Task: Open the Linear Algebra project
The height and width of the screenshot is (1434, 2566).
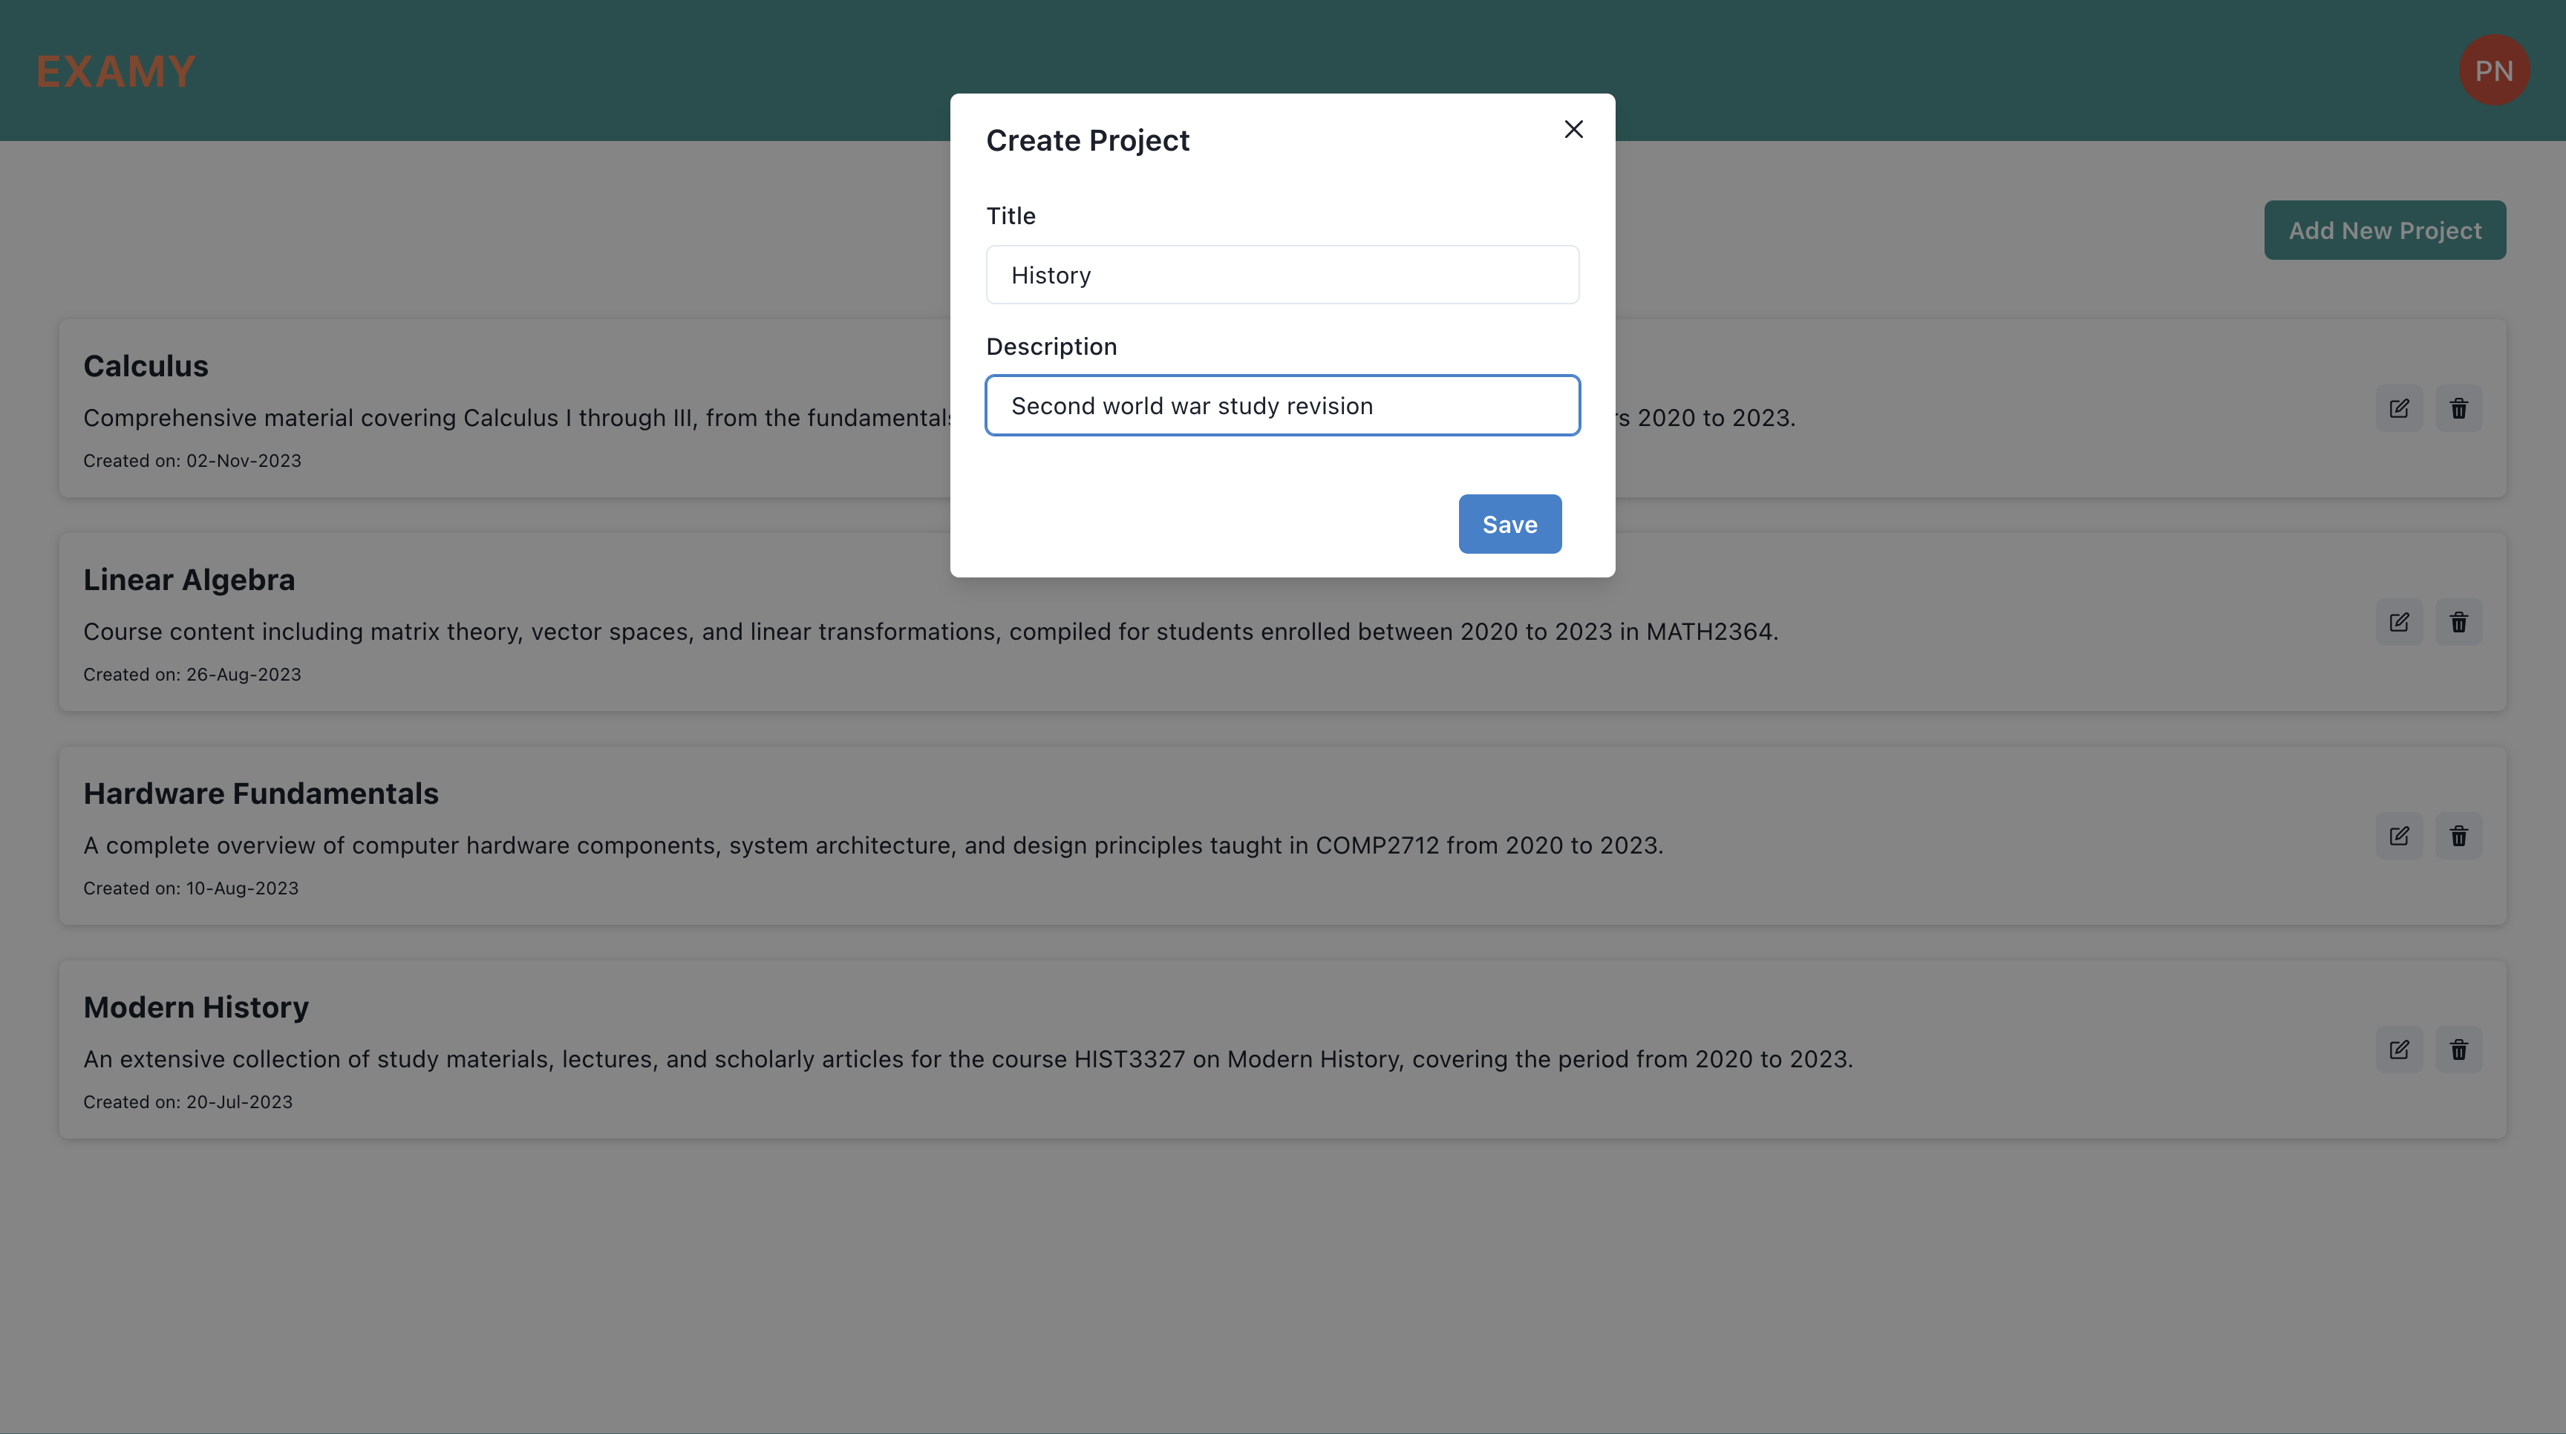Action: tap(189, 580)
